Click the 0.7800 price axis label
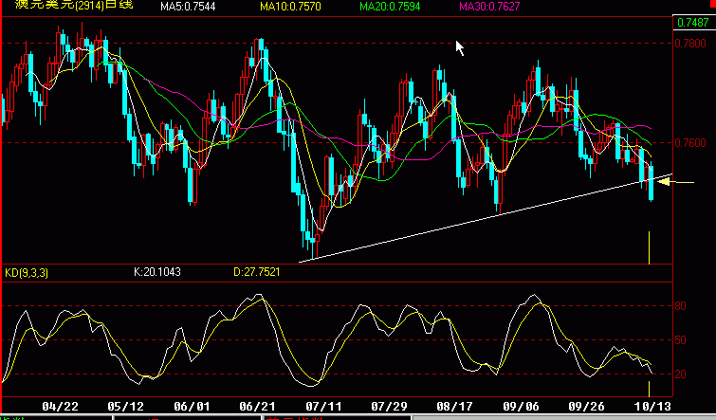This screenshot has width=716, height=420. (x=690, y=44)
